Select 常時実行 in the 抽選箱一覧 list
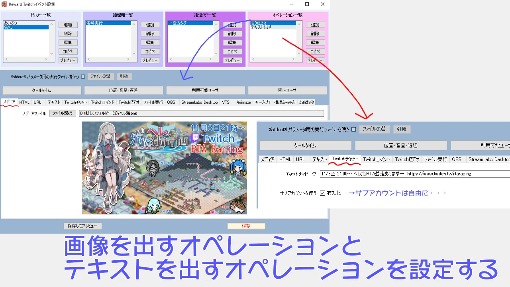Screen dimensions: 510x287 tap(108, 23)
